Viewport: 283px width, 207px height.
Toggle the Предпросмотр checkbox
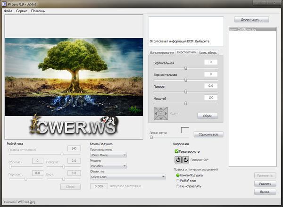(x=176, y=151)
